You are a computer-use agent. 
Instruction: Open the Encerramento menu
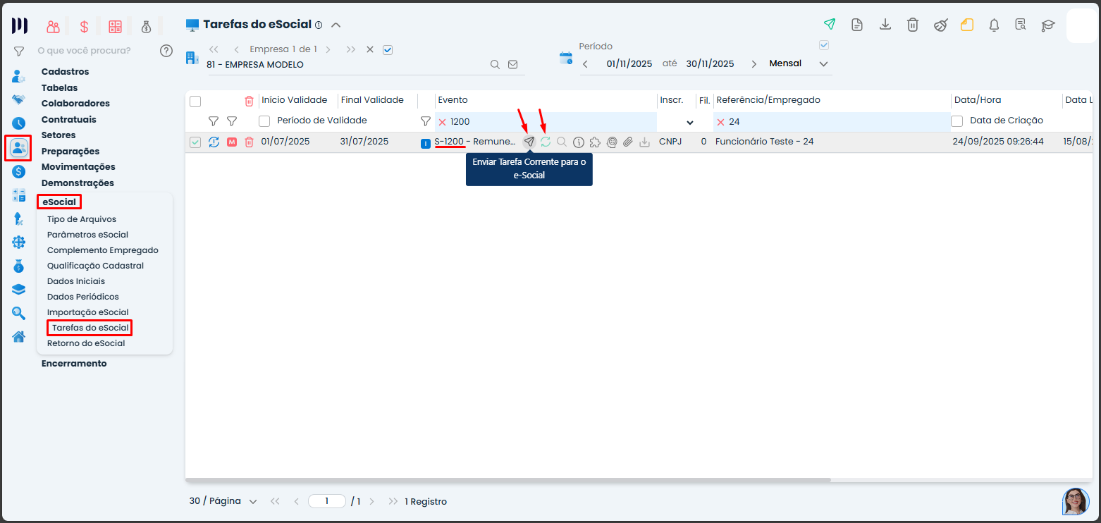tap(74, 363)
